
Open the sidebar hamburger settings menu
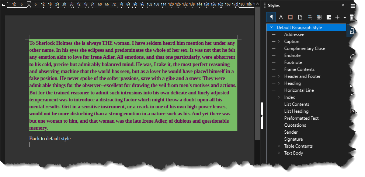tap(353, 6)
